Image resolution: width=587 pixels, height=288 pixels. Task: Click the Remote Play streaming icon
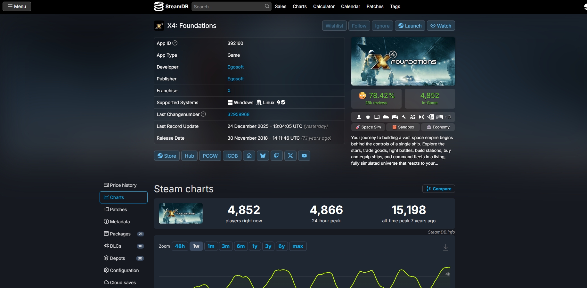click(422, 117)
